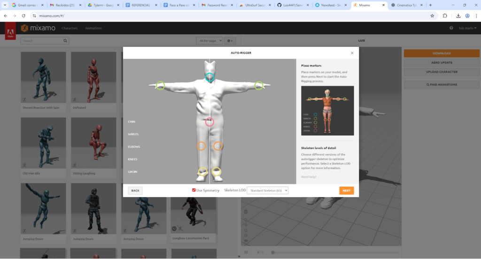Click the BACK button
The width and height of the screenshot is (481, 259).
135,190
